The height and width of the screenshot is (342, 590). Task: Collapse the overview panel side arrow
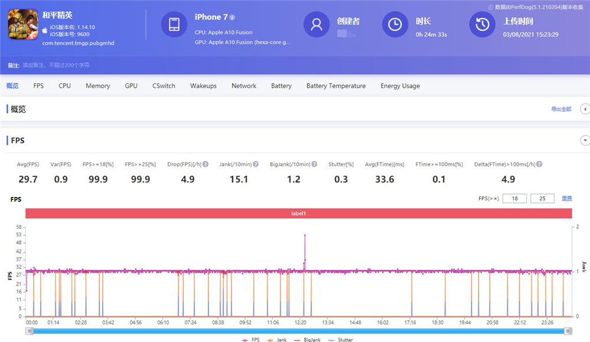pyautogui.click(x=585, y=109)
